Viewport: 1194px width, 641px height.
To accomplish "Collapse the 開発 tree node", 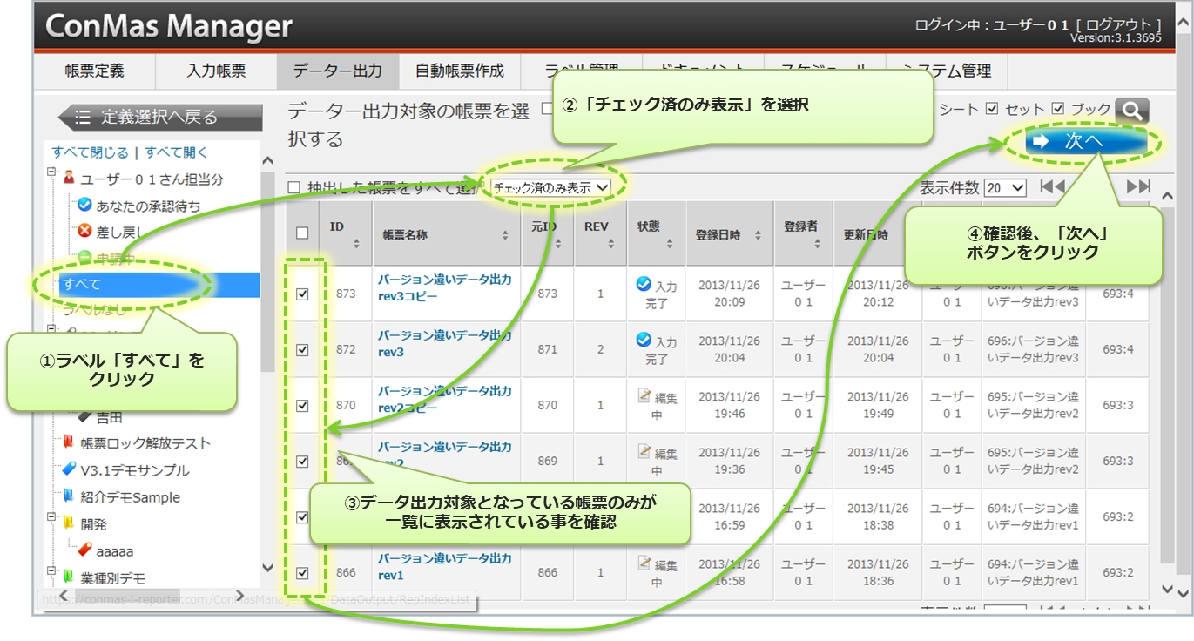I will 52,519.
